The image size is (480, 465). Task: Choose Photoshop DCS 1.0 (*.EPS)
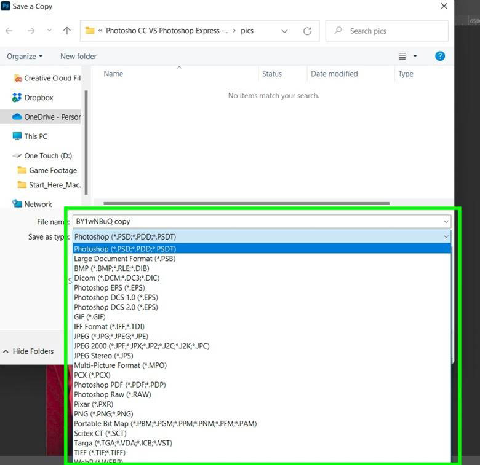tap(262, 297)
